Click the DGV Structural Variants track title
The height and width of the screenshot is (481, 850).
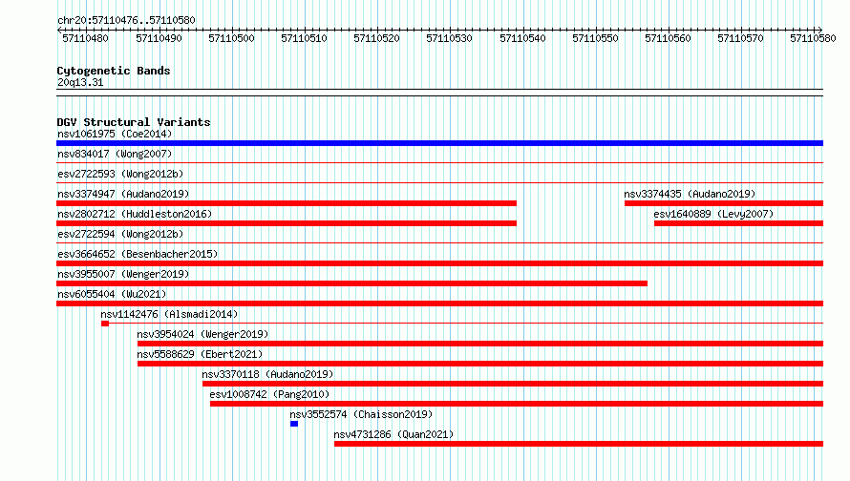134,122
